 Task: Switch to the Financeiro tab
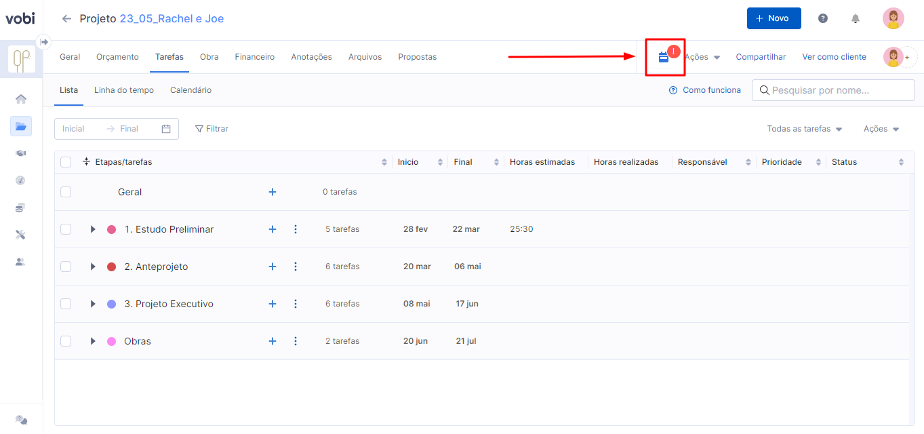[x=255, y=57]
